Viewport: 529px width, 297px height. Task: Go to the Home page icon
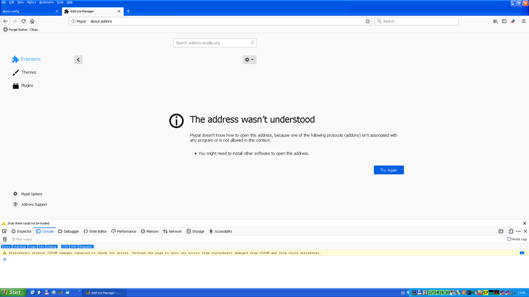(32, 21)
